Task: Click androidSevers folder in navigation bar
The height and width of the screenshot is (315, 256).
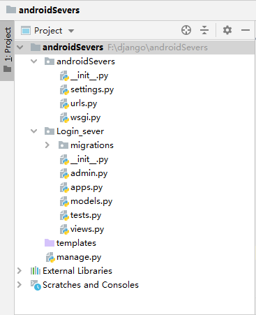Action: coord(43,10)
